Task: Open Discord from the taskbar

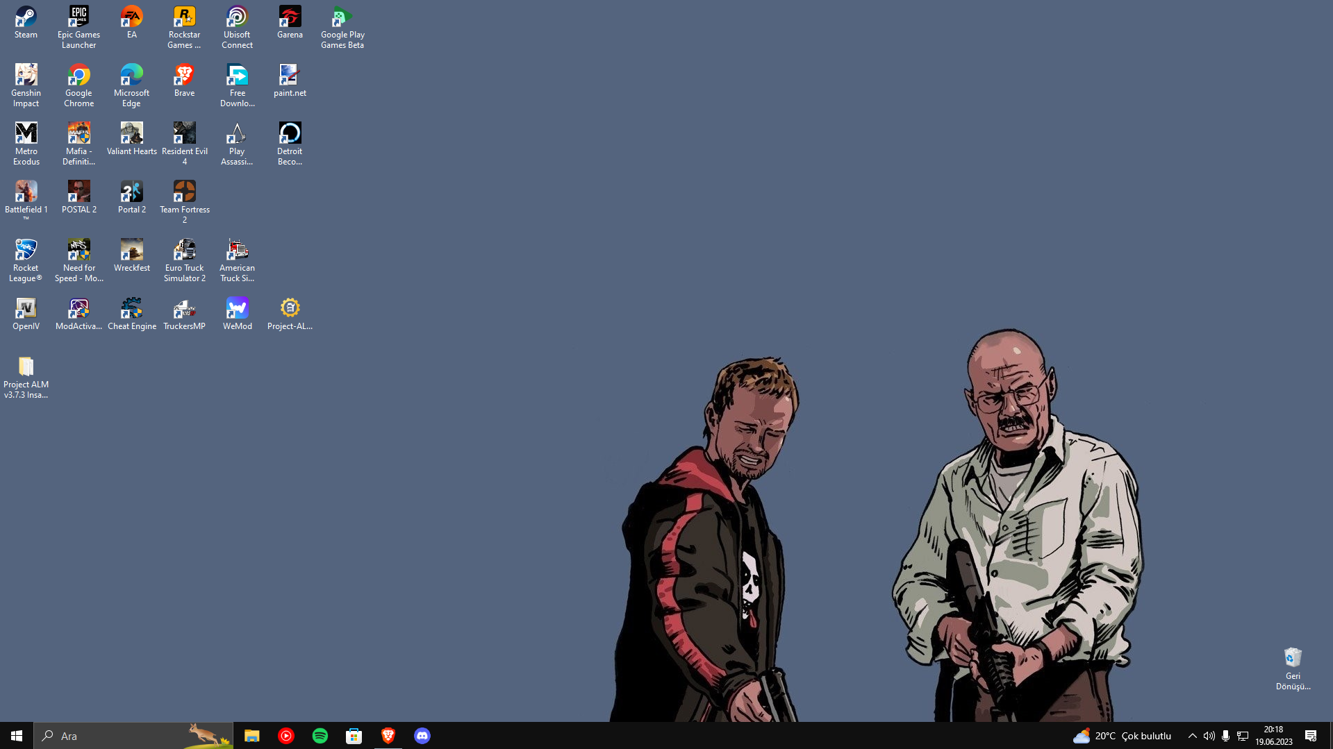Action: click(x=422, y=736)
